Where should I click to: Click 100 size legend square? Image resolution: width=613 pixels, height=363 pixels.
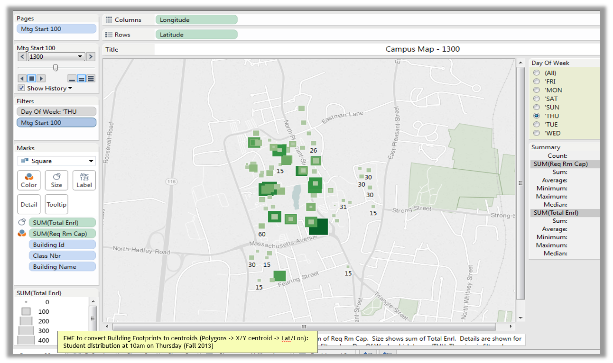click(x=26, y=311)
